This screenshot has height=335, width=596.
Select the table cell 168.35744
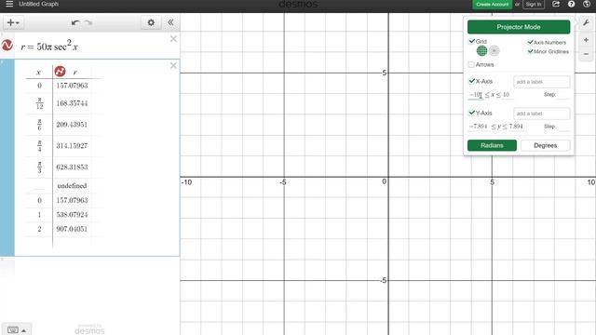point(73,103)
